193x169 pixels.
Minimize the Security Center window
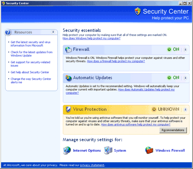click(181, 3)
